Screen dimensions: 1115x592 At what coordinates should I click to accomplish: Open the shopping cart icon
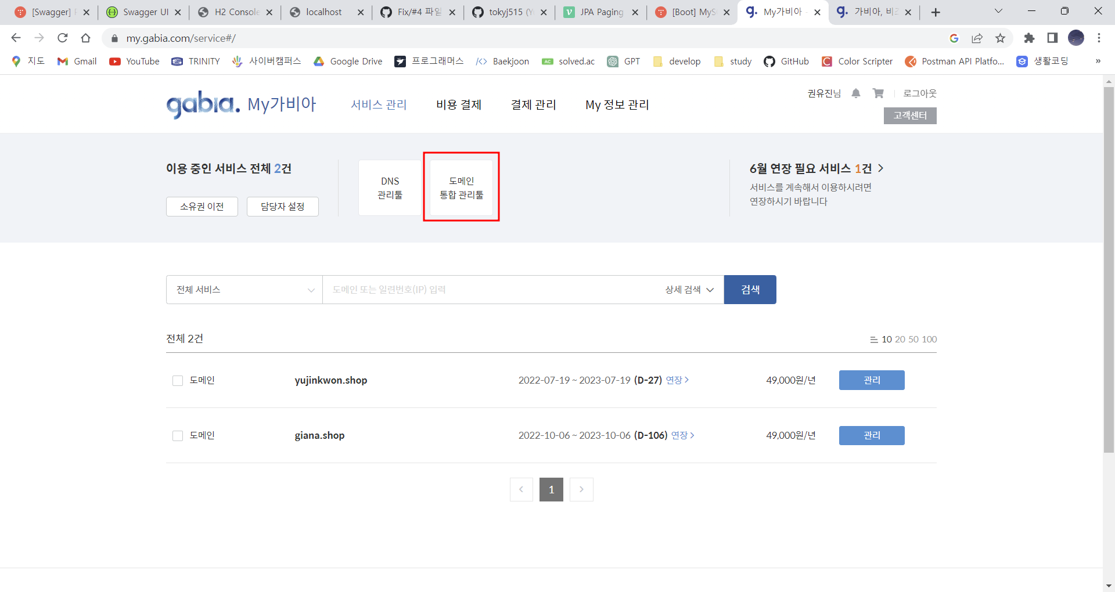pyautogui.click(x=878, y=93)
